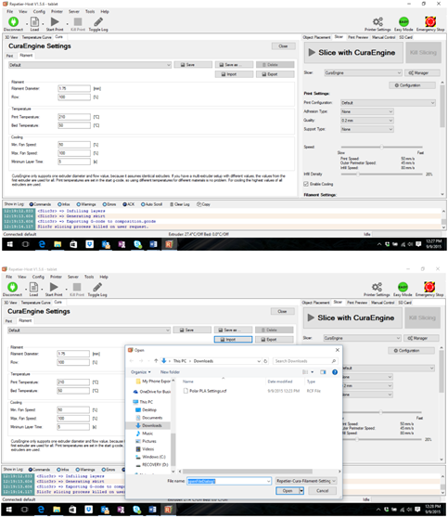
Task: Click Start Print play icon in upper window
Action: pyautogui.click(x=55, y=21)
